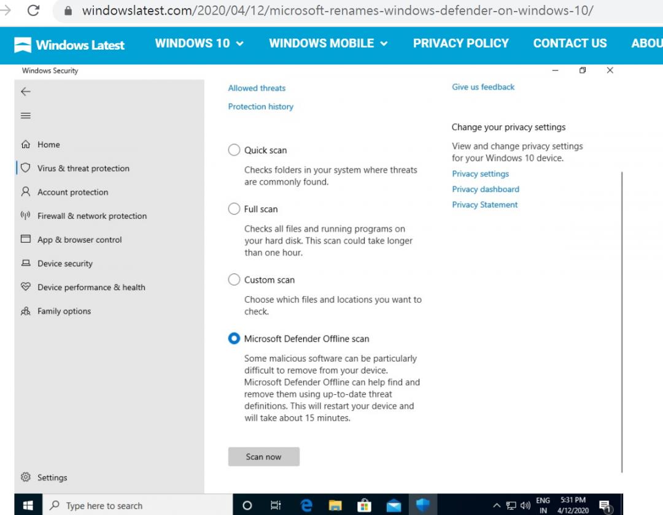Open Microsoft Edge from the taskbar
Image resolution: width=663 pixels, height=515 pixels.
(306, 505)
